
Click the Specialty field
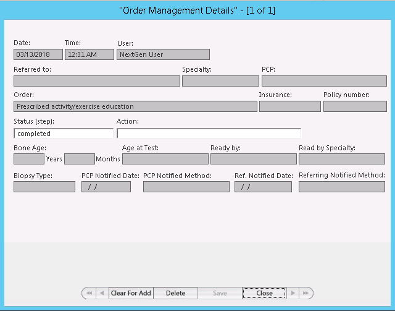(221, 81)
